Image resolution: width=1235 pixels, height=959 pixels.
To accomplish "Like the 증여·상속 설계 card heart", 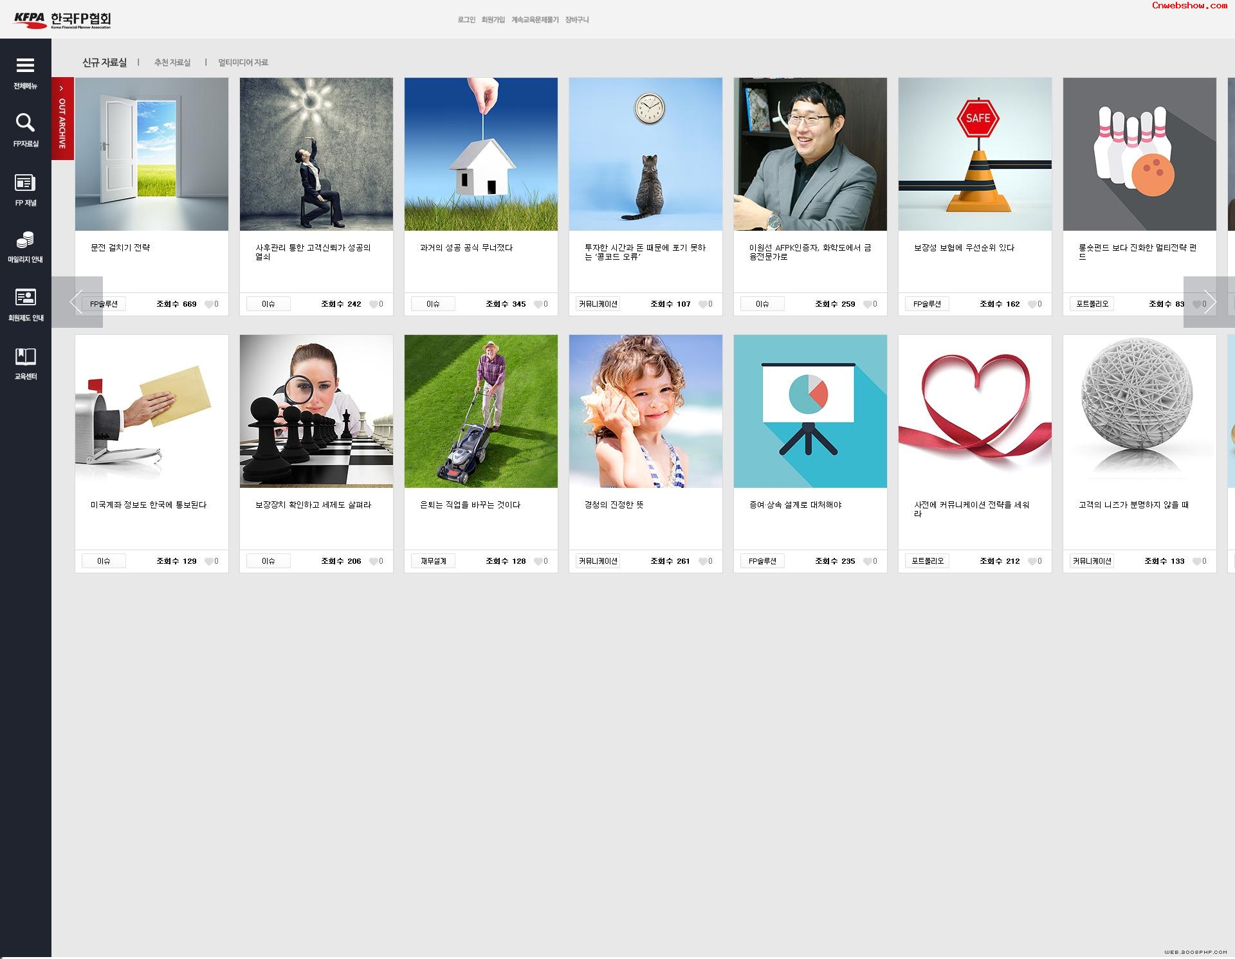I will pos(867,561).
